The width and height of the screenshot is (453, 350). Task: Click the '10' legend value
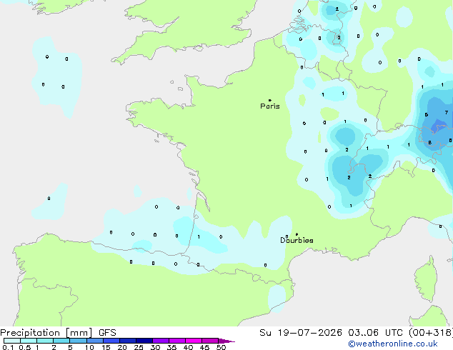[89, 347]
